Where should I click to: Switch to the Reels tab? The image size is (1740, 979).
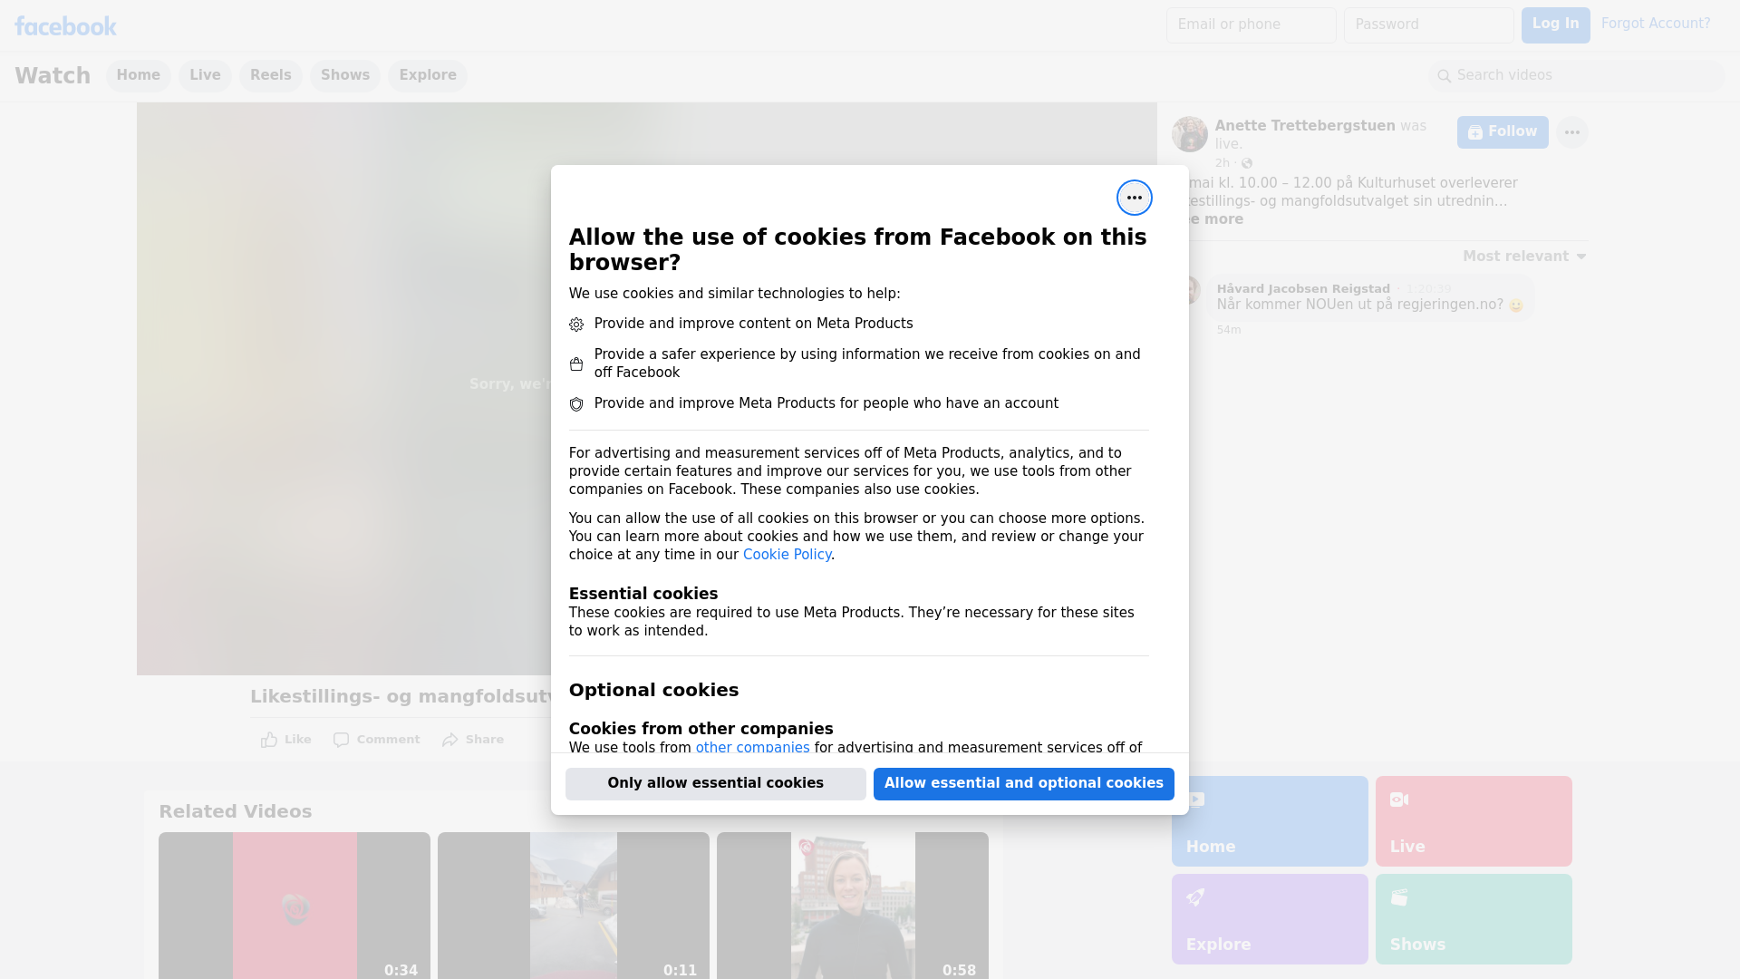coord(270,75)
